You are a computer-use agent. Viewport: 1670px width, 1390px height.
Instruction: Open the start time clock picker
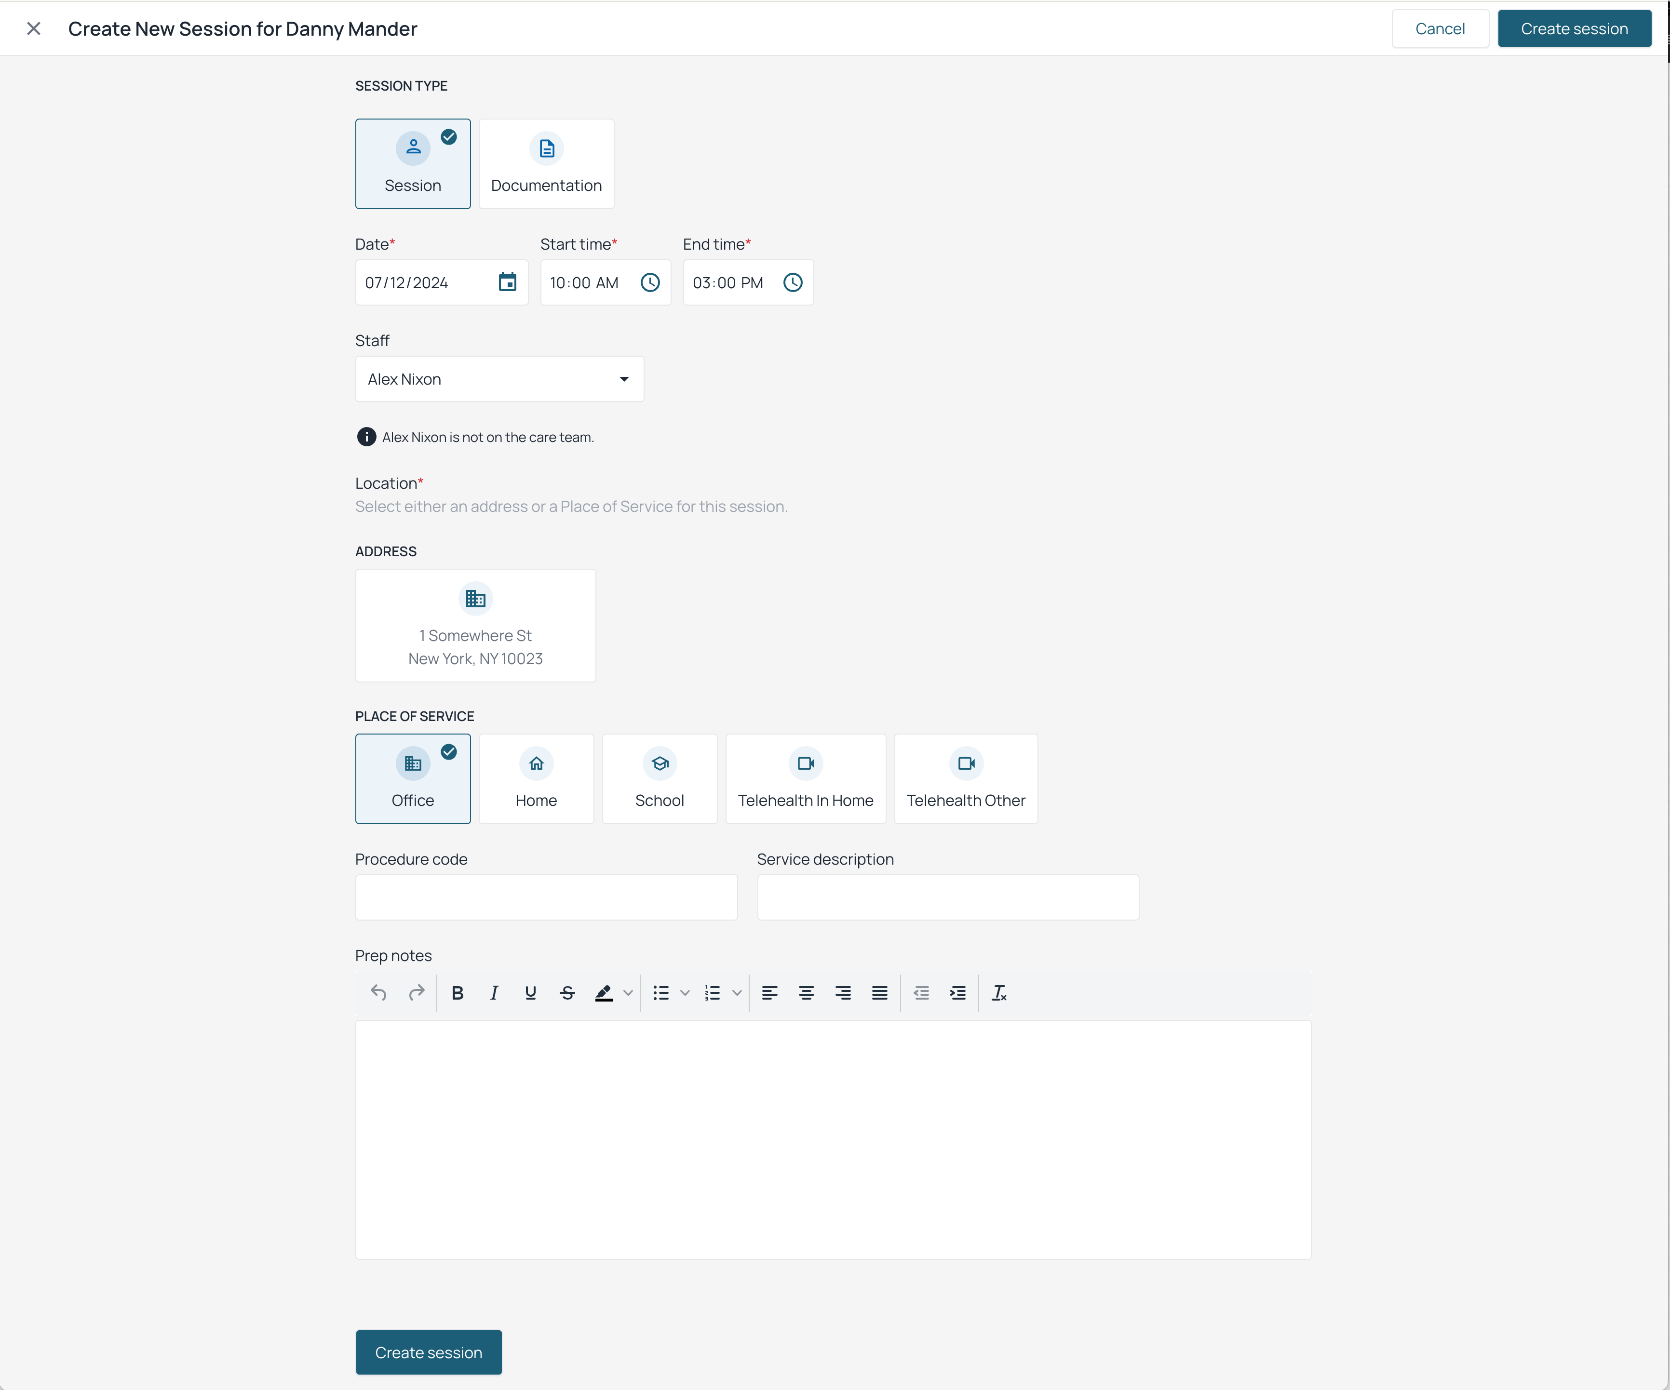[x=650, y=282]
